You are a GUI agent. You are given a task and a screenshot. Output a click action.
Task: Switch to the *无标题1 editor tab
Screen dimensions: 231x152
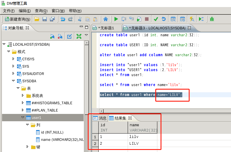(x=103, y=28)
